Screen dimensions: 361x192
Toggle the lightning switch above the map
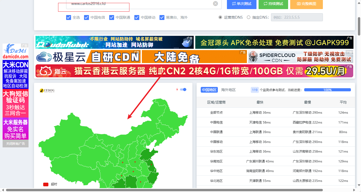[183, 90]
